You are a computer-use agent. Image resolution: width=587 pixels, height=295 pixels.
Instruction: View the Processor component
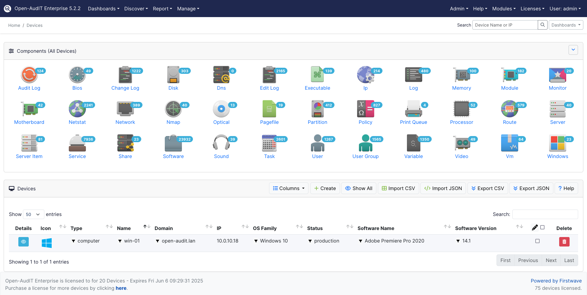pos(461,109)
